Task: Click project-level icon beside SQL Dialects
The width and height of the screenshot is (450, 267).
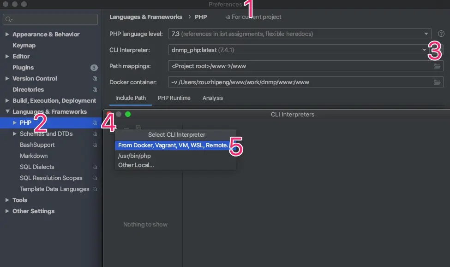Action: [x=95, y=167]
